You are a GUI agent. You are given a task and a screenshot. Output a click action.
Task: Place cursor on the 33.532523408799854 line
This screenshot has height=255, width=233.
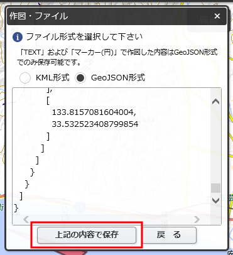click(x=95, y=124)
